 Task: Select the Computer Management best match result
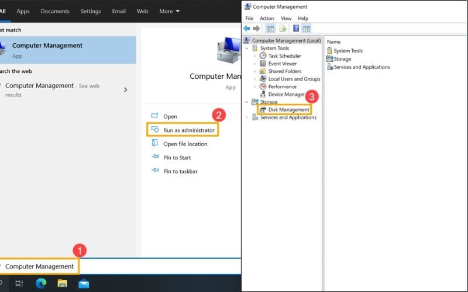point(68,50)
